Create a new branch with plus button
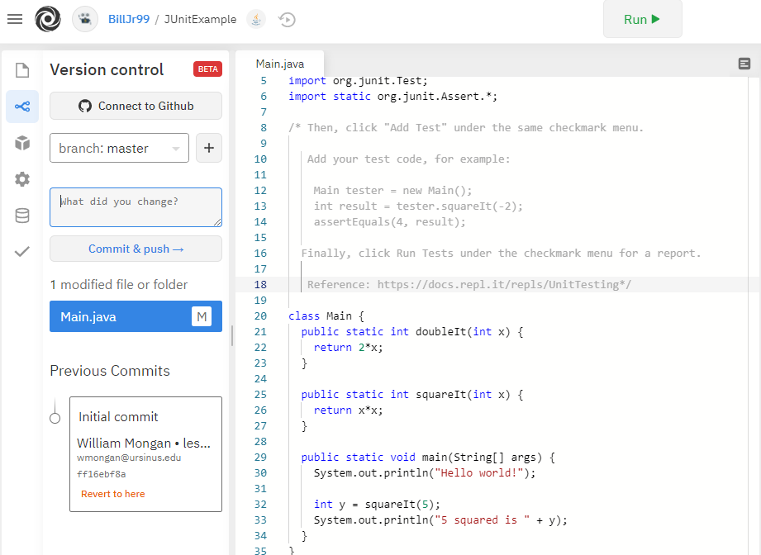761x555 pixels. [209, 148]
